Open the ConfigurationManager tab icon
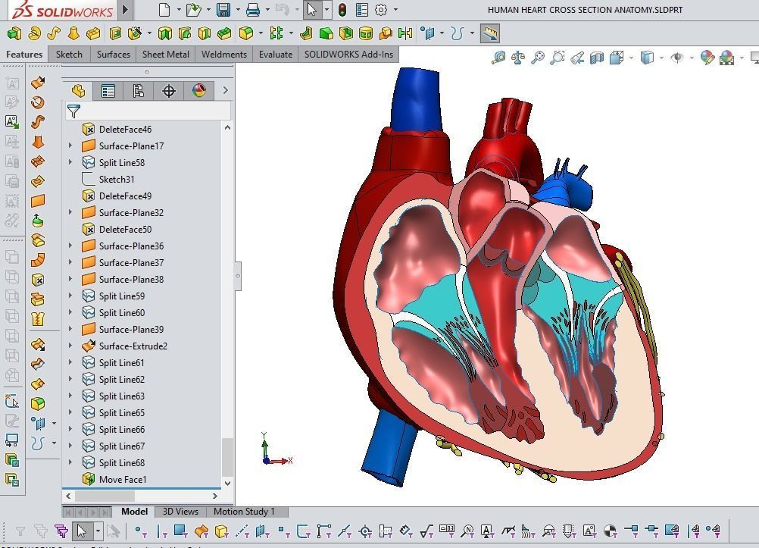Screen dimensions: 759x548 point(139,91)
